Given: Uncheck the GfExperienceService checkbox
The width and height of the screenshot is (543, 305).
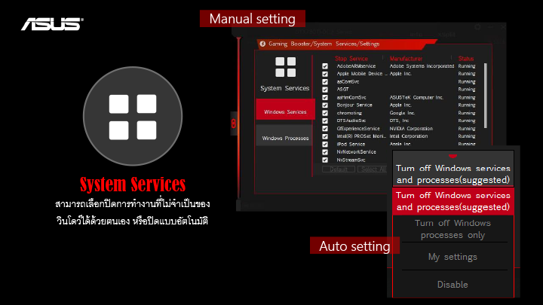Looking at the screenshot, I should 325,129.
